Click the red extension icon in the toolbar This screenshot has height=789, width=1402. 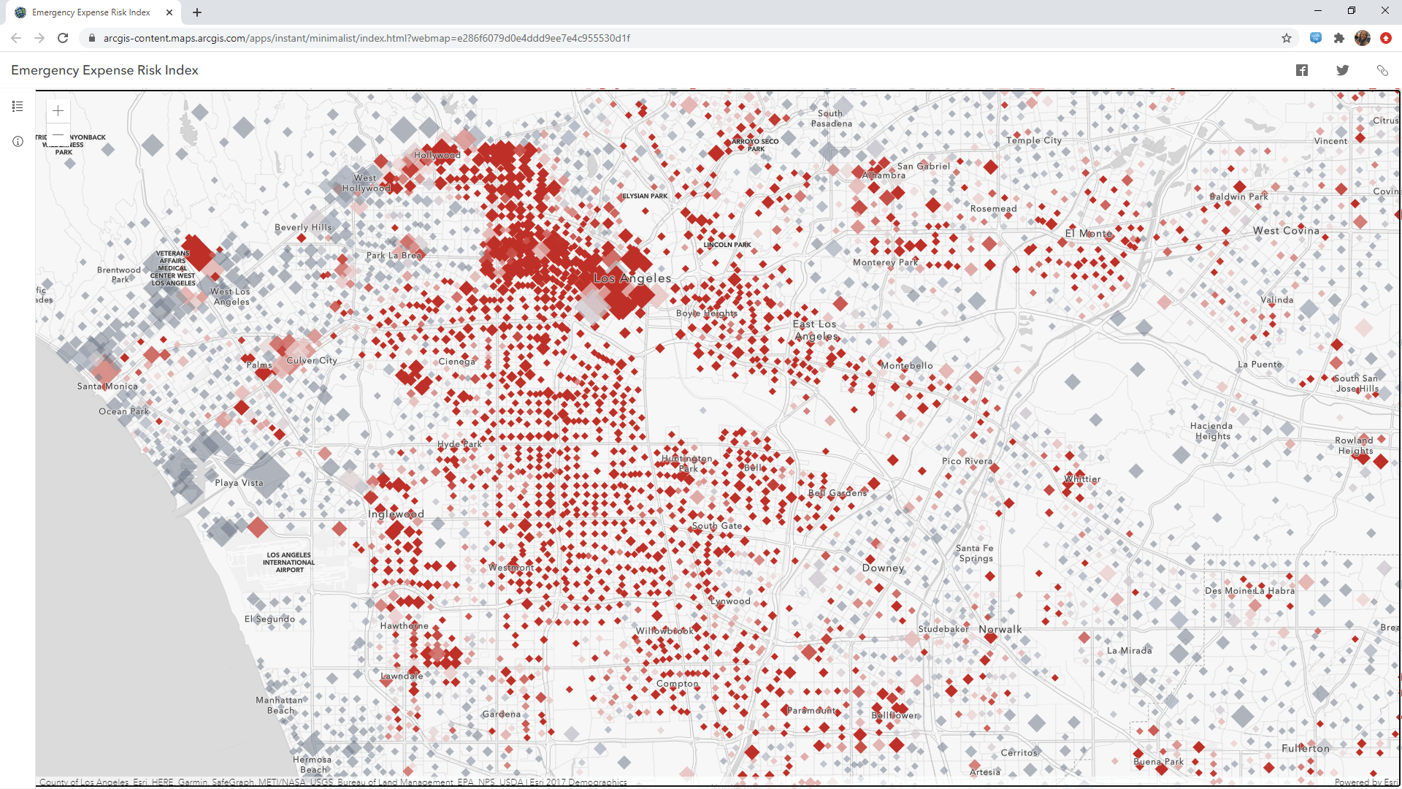coord(1386,38)
